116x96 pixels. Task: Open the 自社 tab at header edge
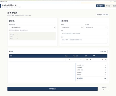pyautogui.click(x=114, y=6)
